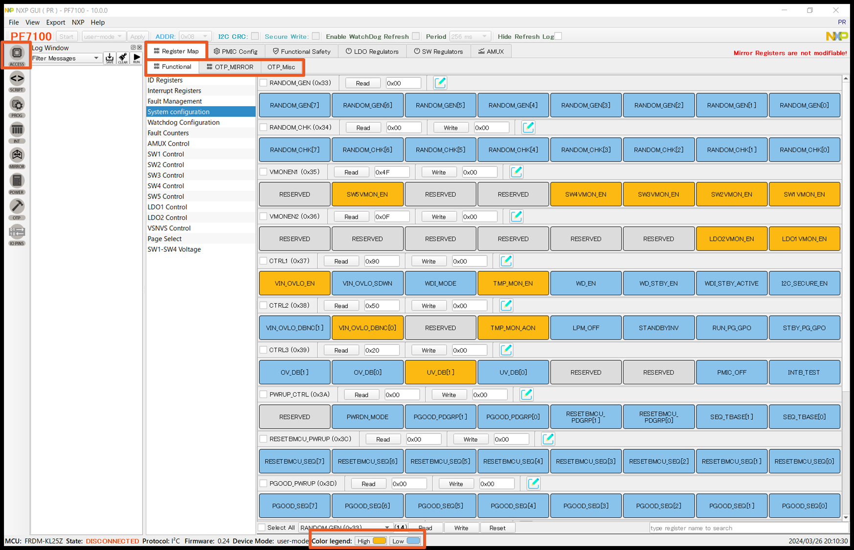
Task: Click edit icon beside RANDOM_GEN register
Action: tap(440, 83)
